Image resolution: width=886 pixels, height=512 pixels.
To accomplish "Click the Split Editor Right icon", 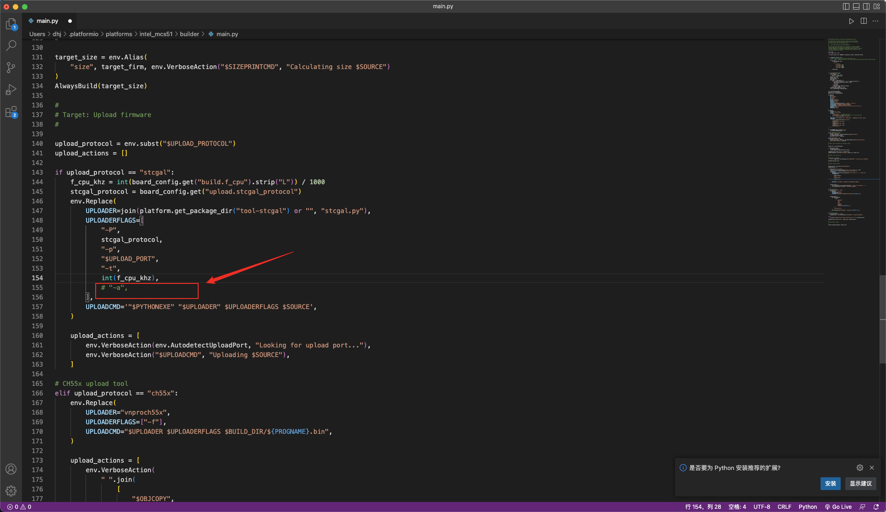I will (864, 21).
